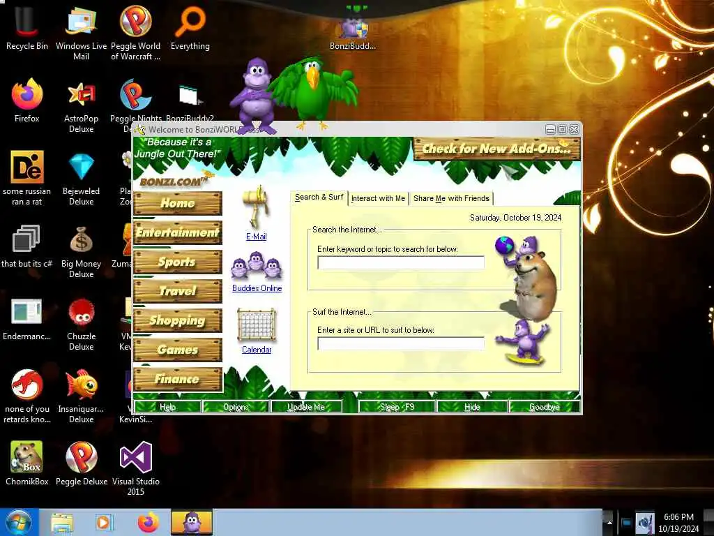Open the Finance section
Screen dimensions: 714x536
(178, 379)
